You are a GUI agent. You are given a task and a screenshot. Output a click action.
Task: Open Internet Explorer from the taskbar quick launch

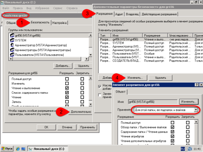[18, 149]
